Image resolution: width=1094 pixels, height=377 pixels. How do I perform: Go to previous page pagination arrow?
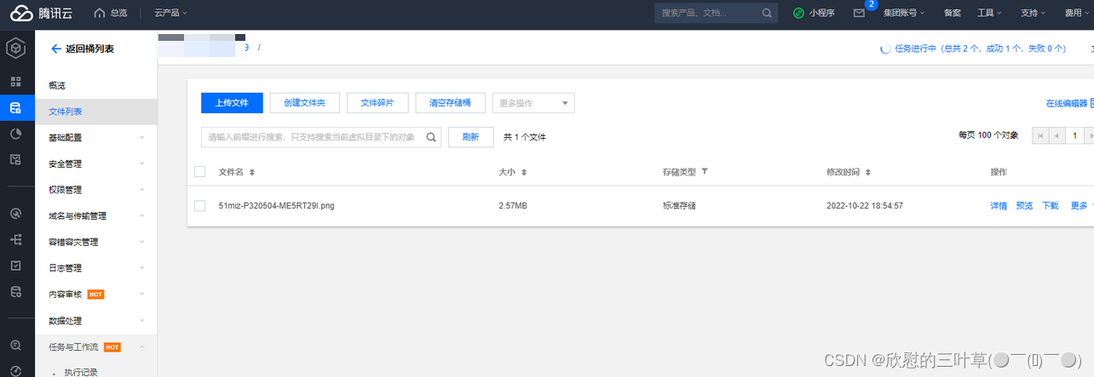point(1057,136)
